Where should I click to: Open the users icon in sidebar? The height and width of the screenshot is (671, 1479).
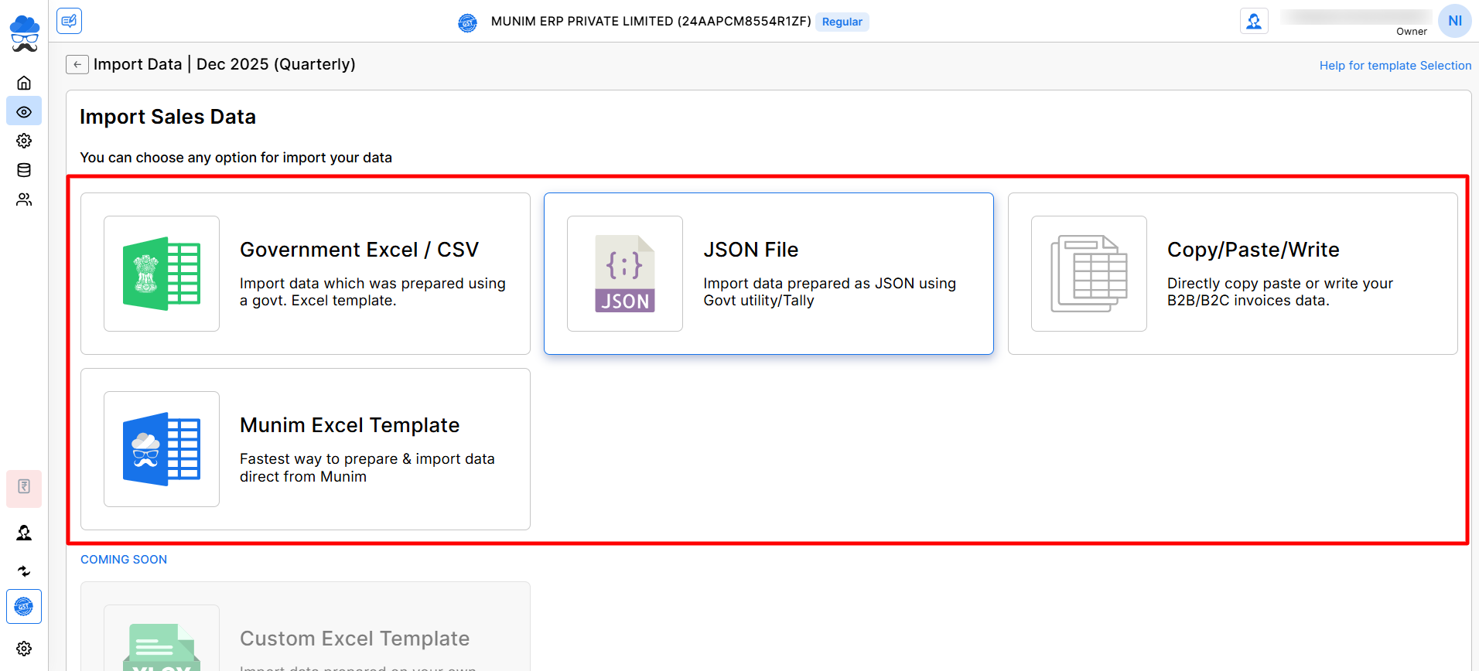(x=24, y=199)
